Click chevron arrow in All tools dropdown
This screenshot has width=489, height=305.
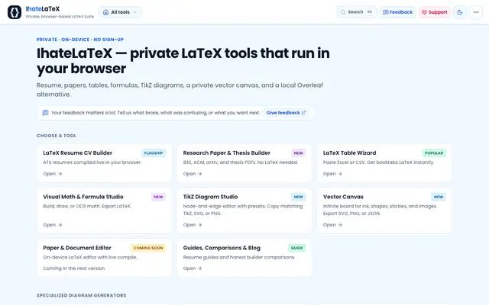click(134, 12)
